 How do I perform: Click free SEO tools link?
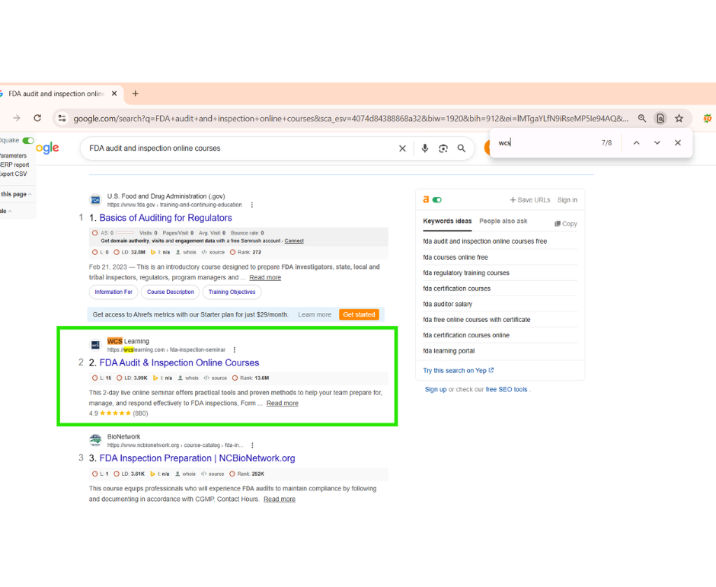click(x=506, y=389)
